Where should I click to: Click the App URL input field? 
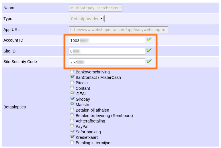118,30
